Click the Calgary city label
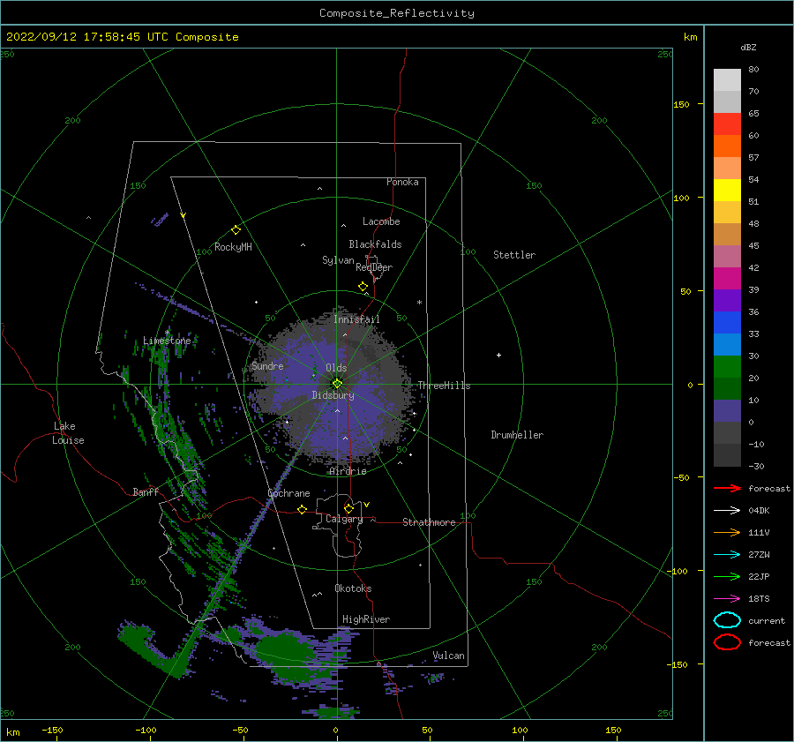Screen dimensions: 794x742 click(x=344, y=519)
